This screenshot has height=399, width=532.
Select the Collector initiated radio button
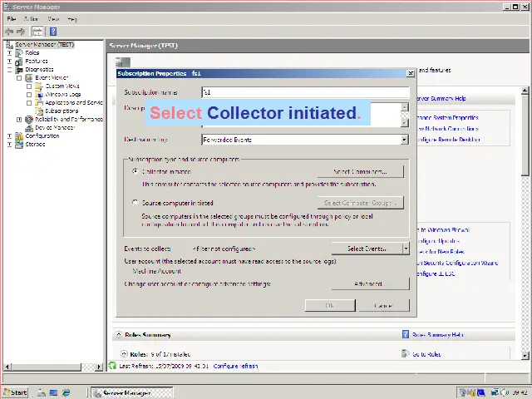tap(135, 171)
